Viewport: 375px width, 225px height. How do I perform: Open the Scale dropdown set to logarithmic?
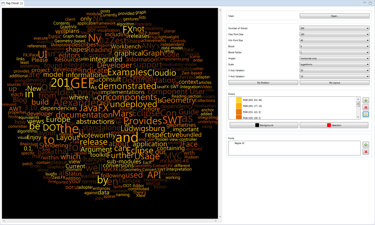[x=367, y=64]
